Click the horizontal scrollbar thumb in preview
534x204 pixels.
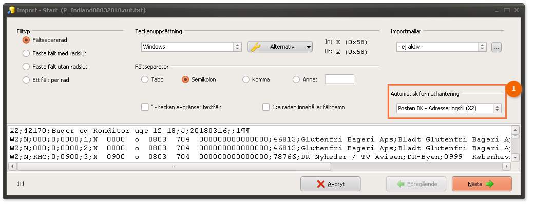[174, 166]
